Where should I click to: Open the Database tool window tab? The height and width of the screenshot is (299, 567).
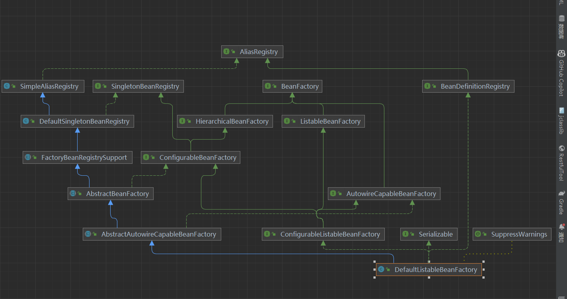coord(561,27)
